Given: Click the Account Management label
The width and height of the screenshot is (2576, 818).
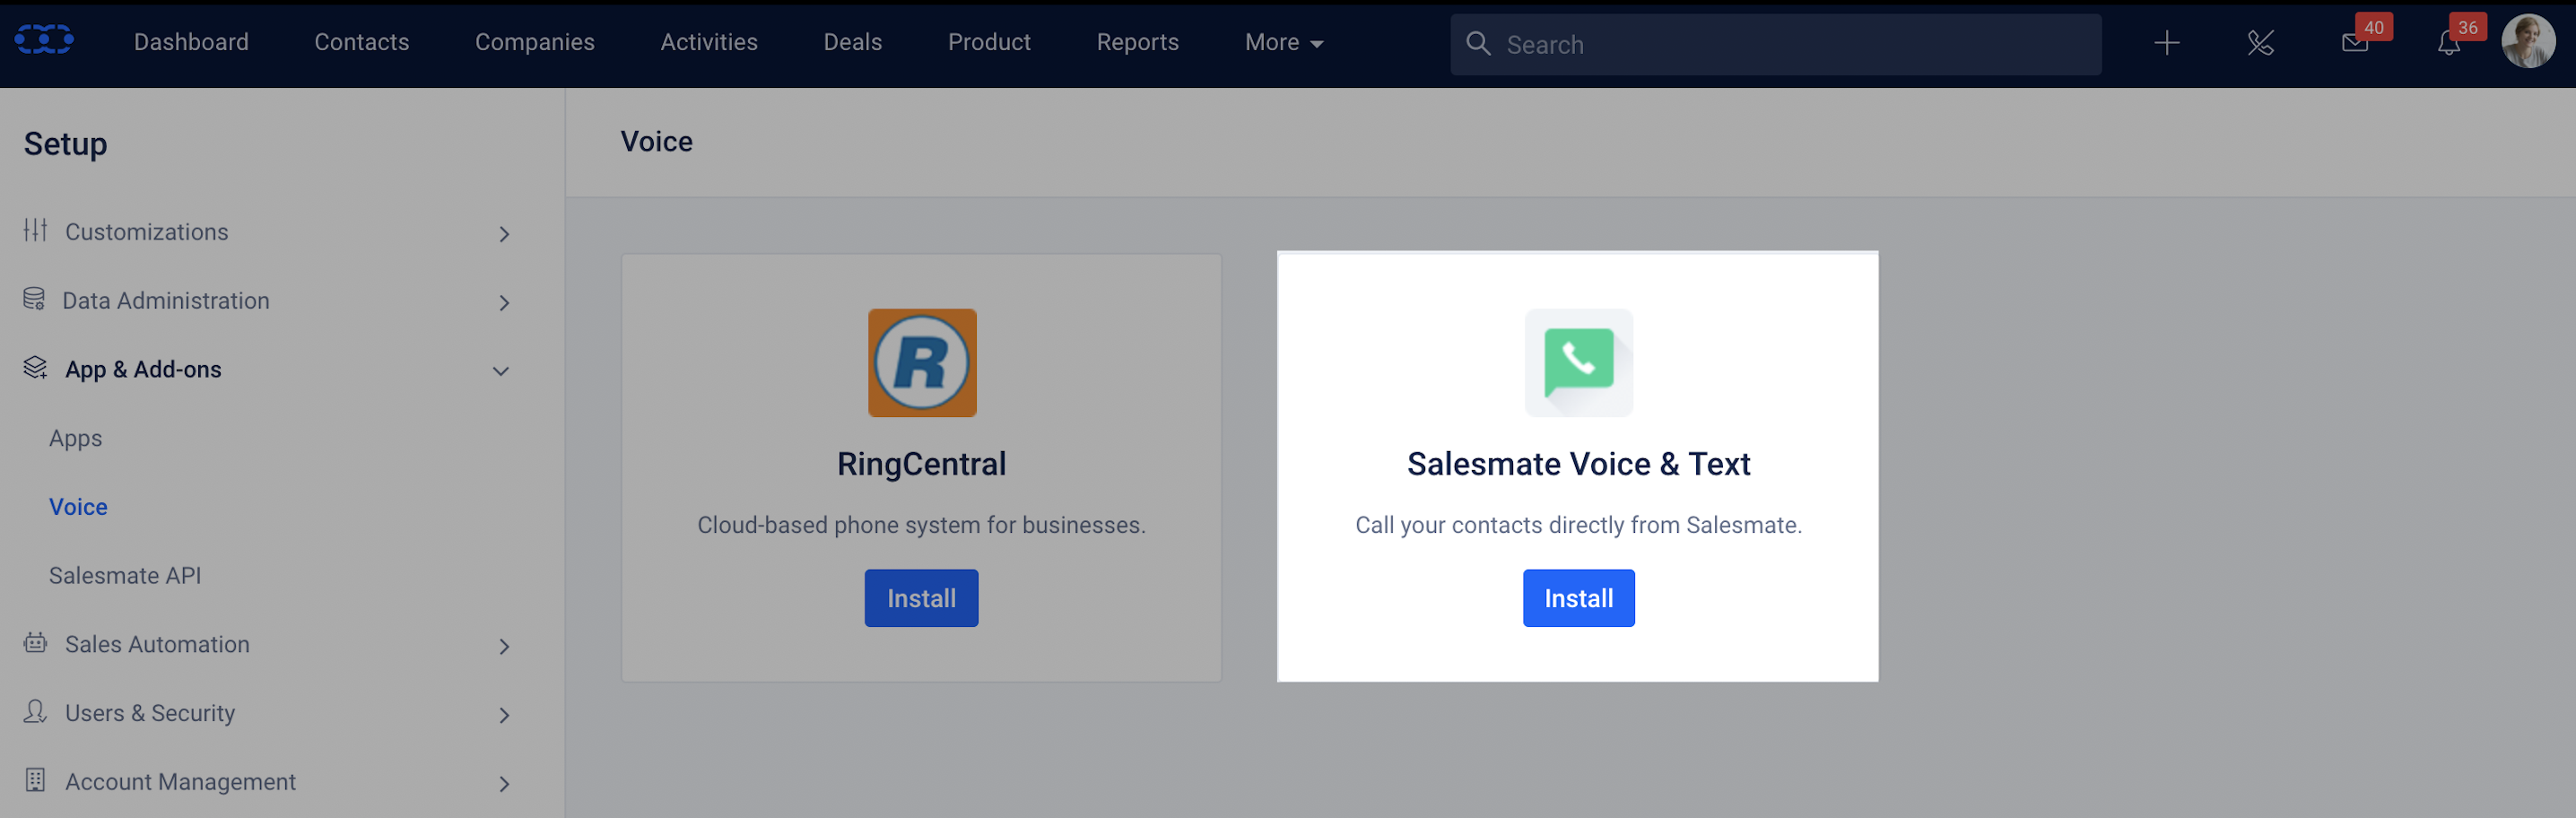Looking at the screenshot, I should (x=180, y=781).
